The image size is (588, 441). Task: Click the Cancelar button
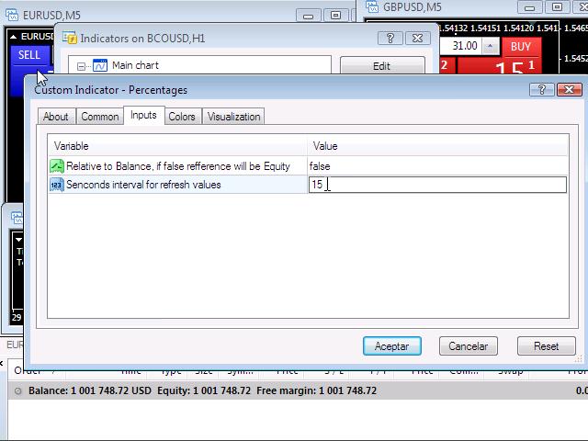(x=469, y=345)
